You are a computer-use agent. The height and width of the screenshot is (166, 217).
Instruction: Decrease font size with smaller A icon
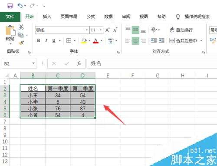115,30
